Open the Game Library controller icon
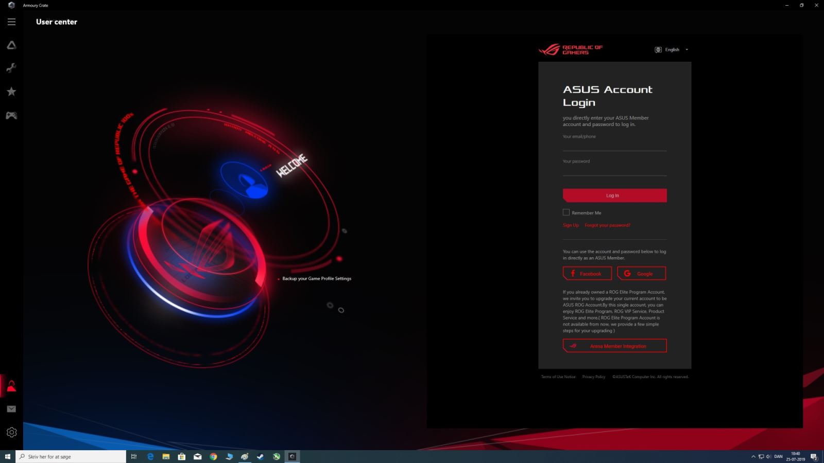 pos(11,115)
